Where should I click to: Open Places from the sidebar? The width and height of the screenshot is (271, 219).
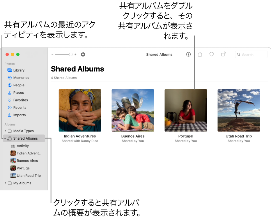(x=10, y=92)
